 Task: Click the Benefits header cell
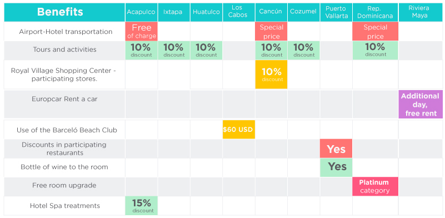(64, 12)
